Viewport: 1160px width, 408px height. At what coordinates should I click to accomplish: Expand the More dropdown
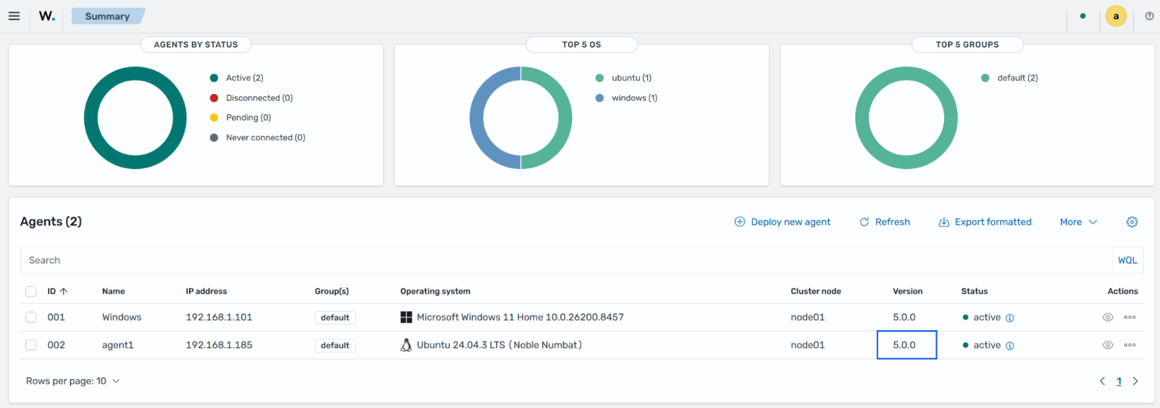1079,222
